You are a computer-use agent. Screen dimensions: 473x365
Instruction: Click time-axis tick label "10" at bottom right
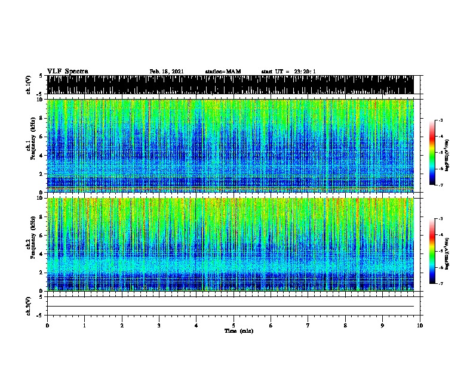pyautogui.click(x=420, y=325)
